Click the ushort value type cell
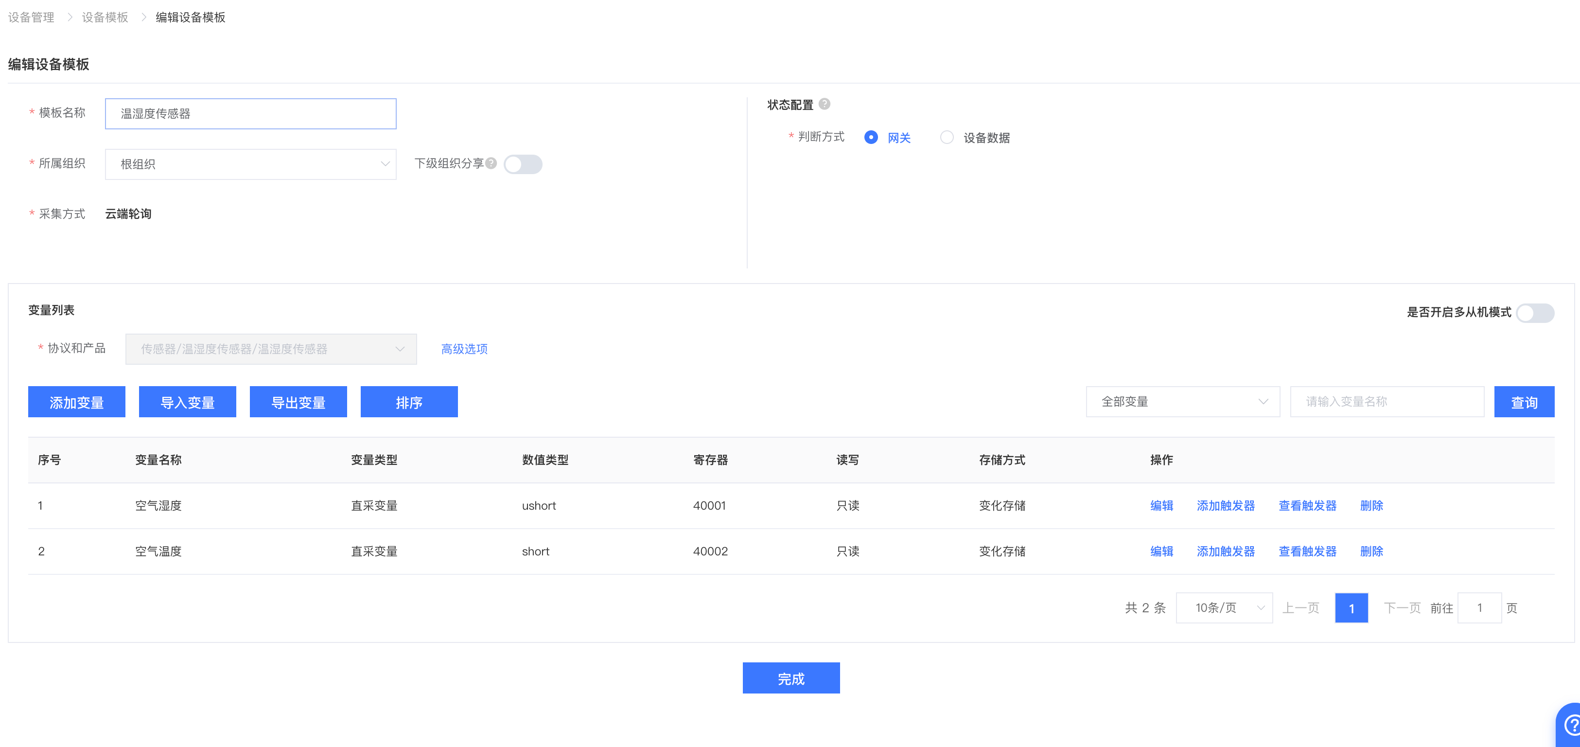The height and width of the screenshot is (747, 1580). [x=539, y=505]
